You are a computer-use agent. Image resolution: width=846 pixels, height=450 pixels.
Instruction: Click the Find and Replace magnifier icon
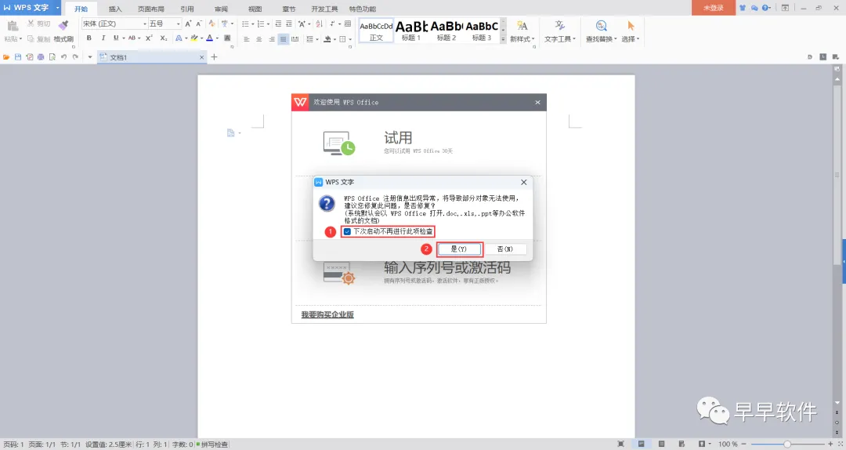(x=601, y=25)
